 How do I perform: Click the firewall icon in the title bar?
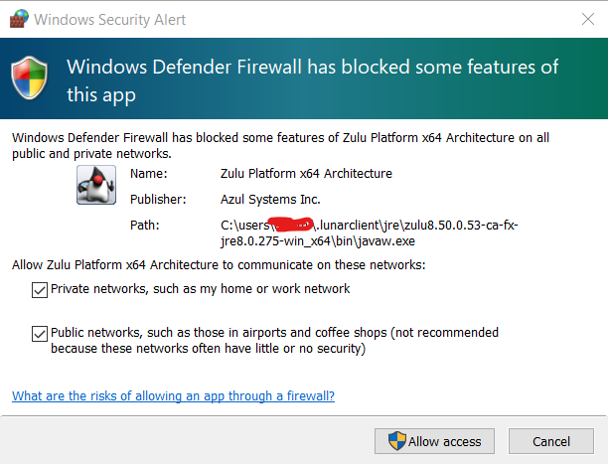coord(18,19)
